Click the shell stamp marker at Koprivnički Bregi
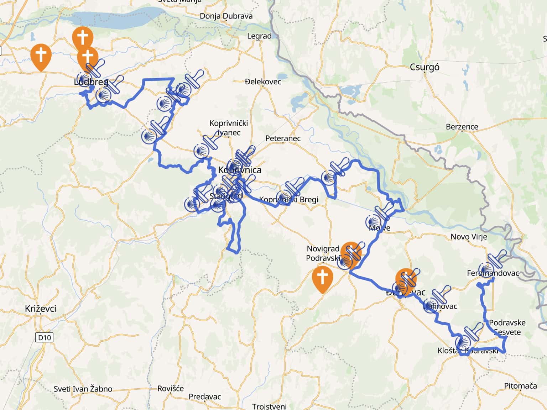 point(291,191)
